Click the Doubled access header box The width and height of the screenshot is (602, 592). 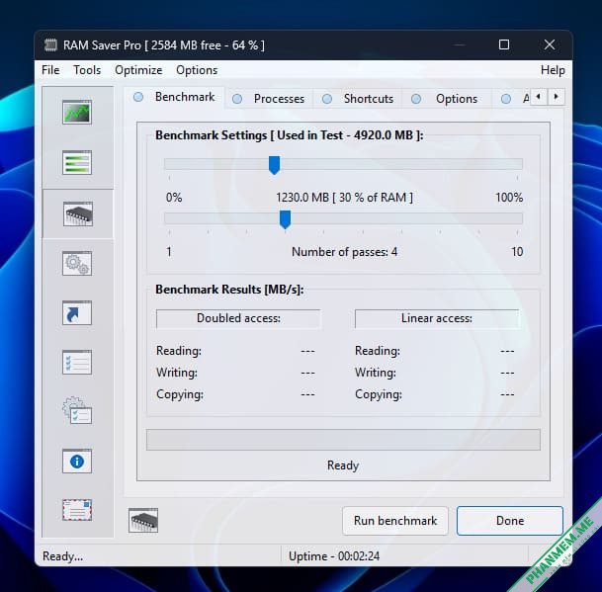[238, 318]
